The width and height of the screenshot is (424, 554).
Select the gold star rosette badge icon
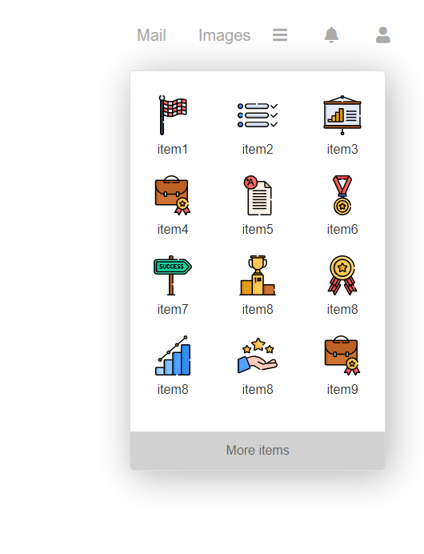pos(342,275)
